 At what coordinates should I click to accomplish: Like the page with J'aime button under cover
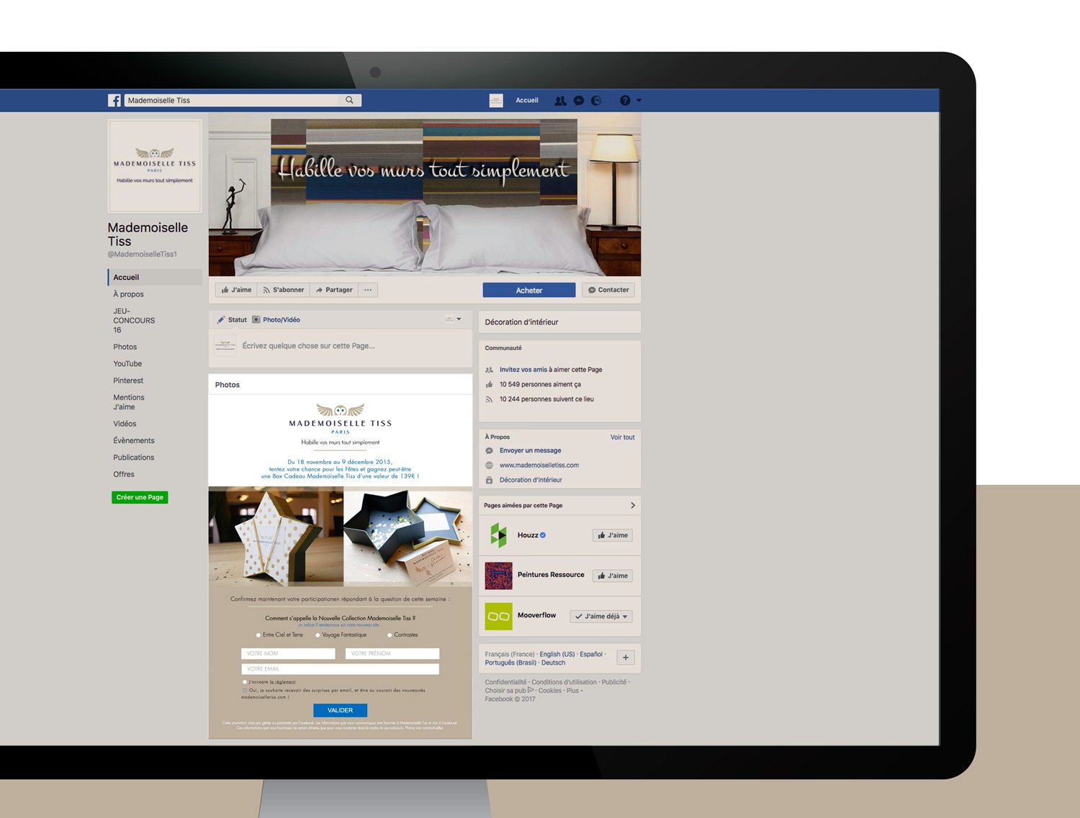pyautogui.click(x=236, y=290)
